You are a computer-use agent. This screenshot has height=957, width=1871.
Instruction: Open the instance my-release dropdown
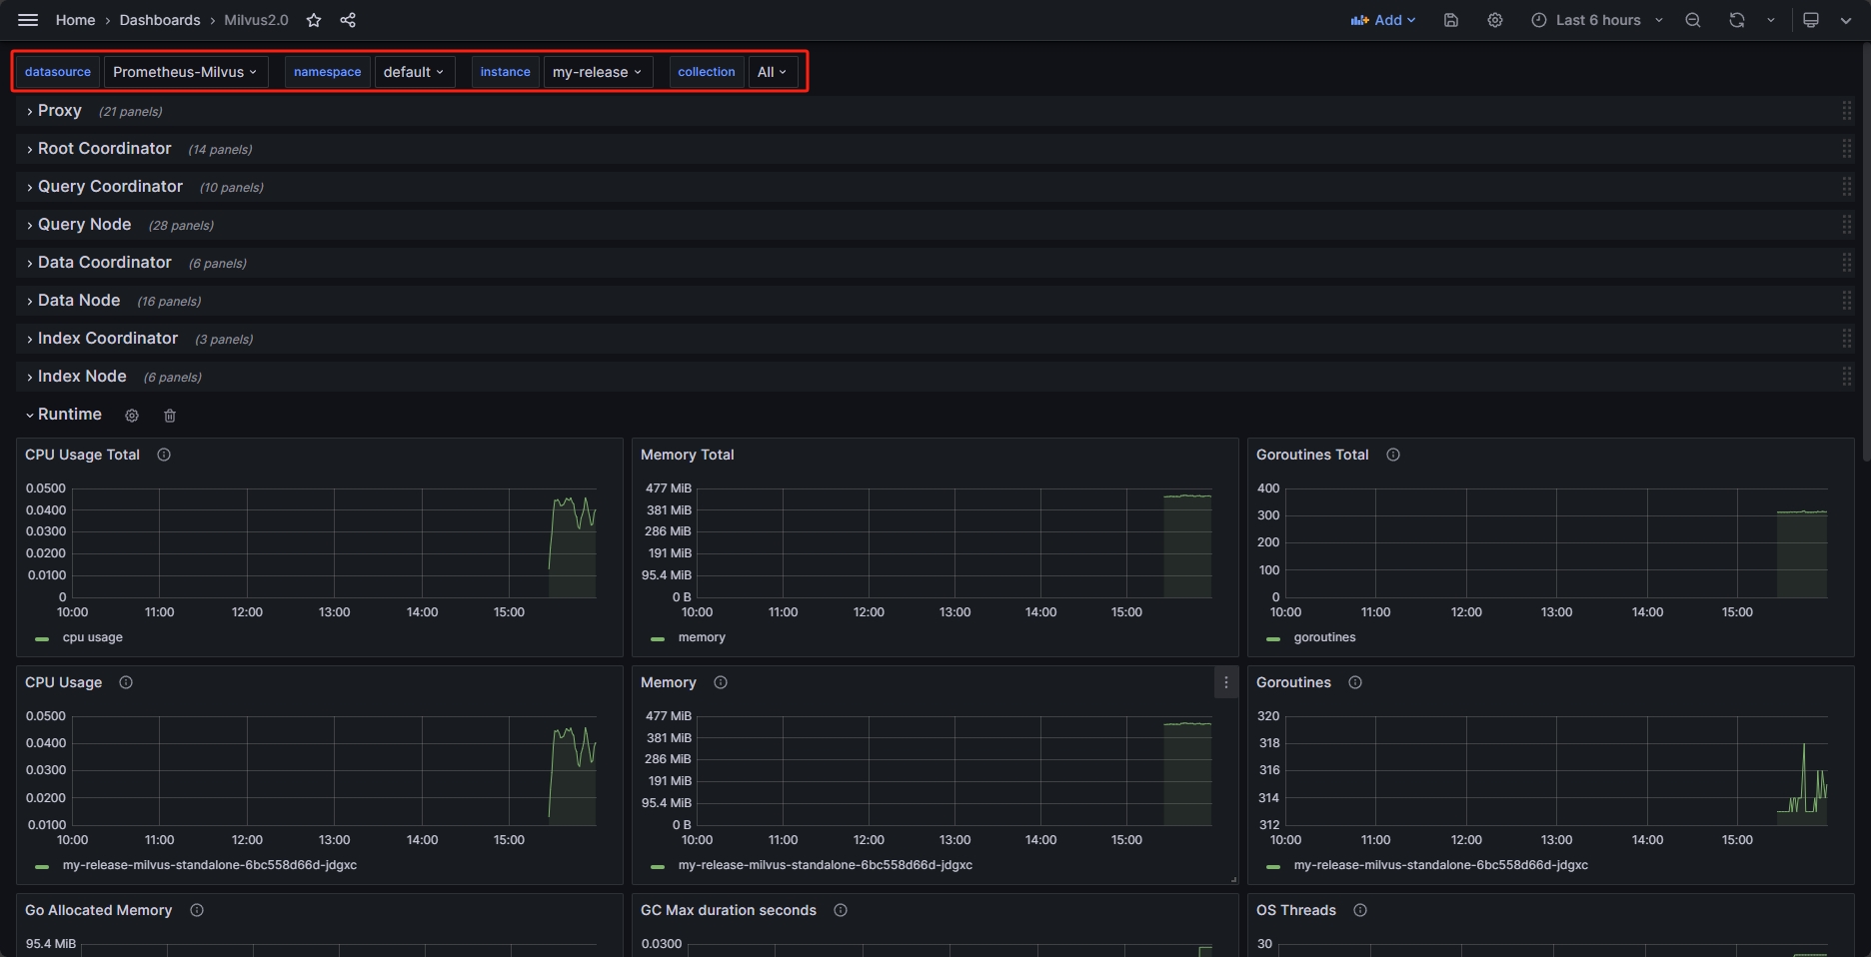coord(598,72)
